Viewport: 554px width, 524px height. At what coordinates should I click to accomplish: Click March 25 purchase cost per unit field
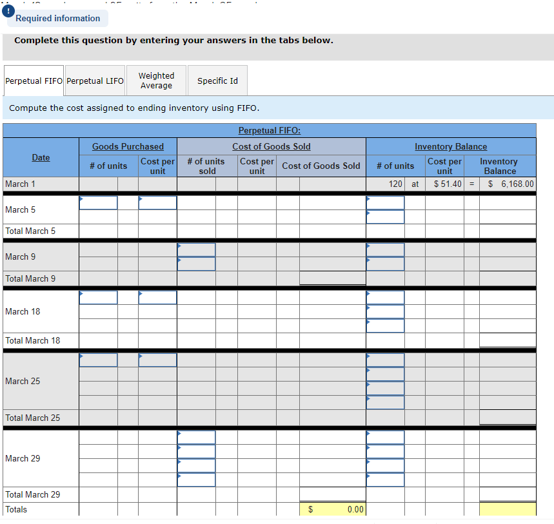(157, 360)
